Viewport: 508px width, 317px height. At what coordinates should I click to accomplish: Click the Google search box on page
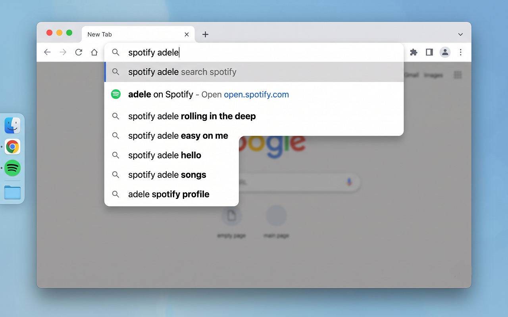pyautogui.click(x=300, y=182)
